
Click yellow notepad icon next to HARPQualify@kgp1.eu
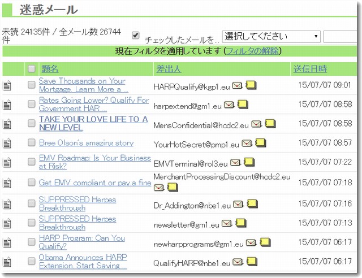251,85
